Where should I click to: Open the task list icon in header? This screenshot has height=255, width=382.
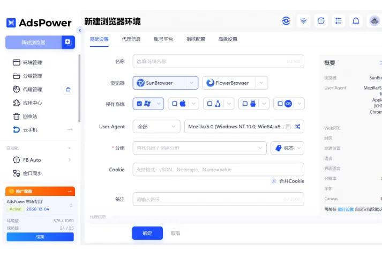(339, 21)
